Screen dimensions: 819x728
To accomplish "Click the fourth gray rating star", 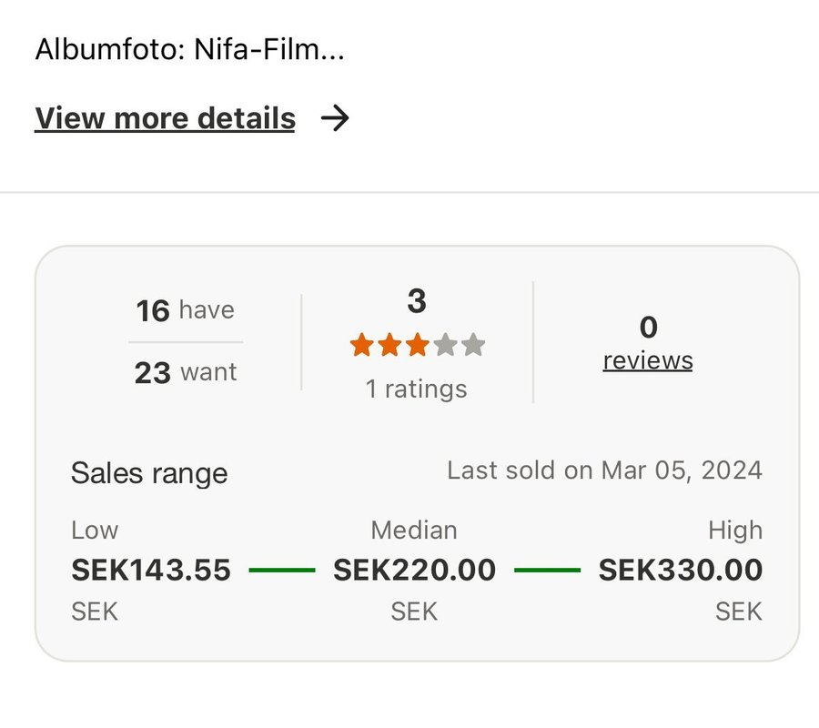I will click(x=445, y=346).
